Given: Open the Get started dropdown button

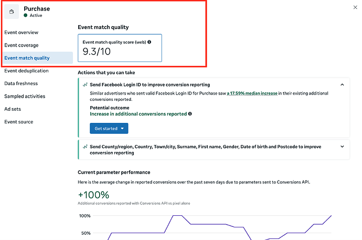Looking at the screenshot, I should (109, 128).
